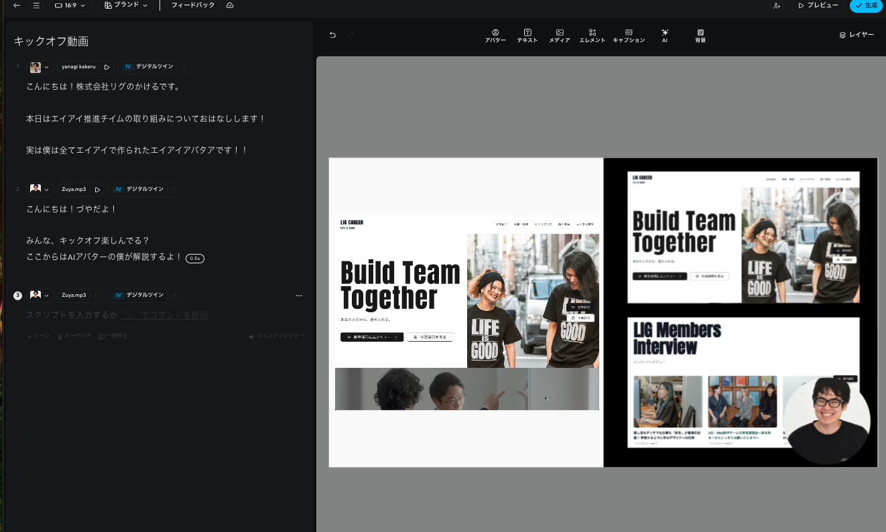Viewport: 886px width, 532px height.
Task: Click the プレビュー (Preview) button
Action: [817, 5]
